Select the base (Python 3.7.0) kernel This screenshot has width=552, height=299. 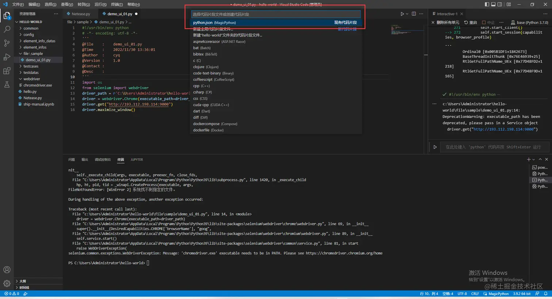point(529,22)
